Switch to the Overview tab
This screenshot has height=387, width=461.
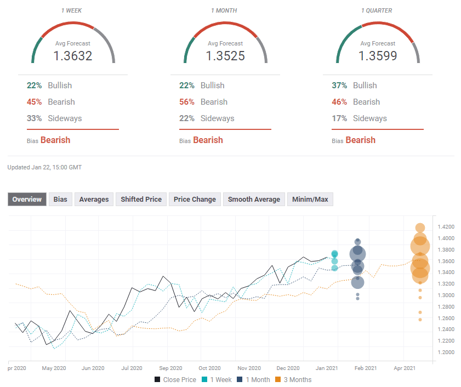(x=27, y=199)
